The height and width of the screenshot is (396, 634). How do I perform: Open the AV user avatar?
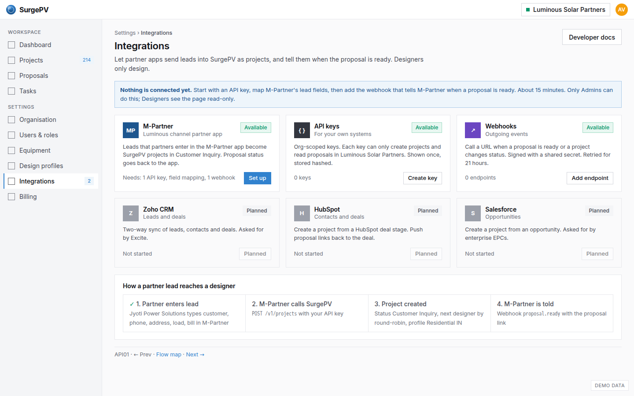click(x=621, y=10)
